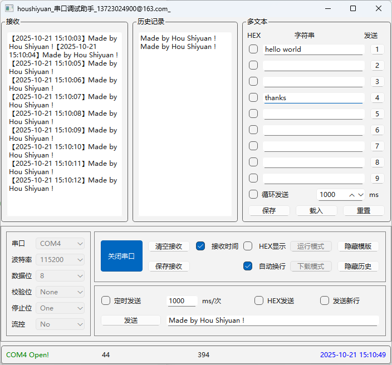
Task: Click the empty text field in row 5
Action: point(313,114)
